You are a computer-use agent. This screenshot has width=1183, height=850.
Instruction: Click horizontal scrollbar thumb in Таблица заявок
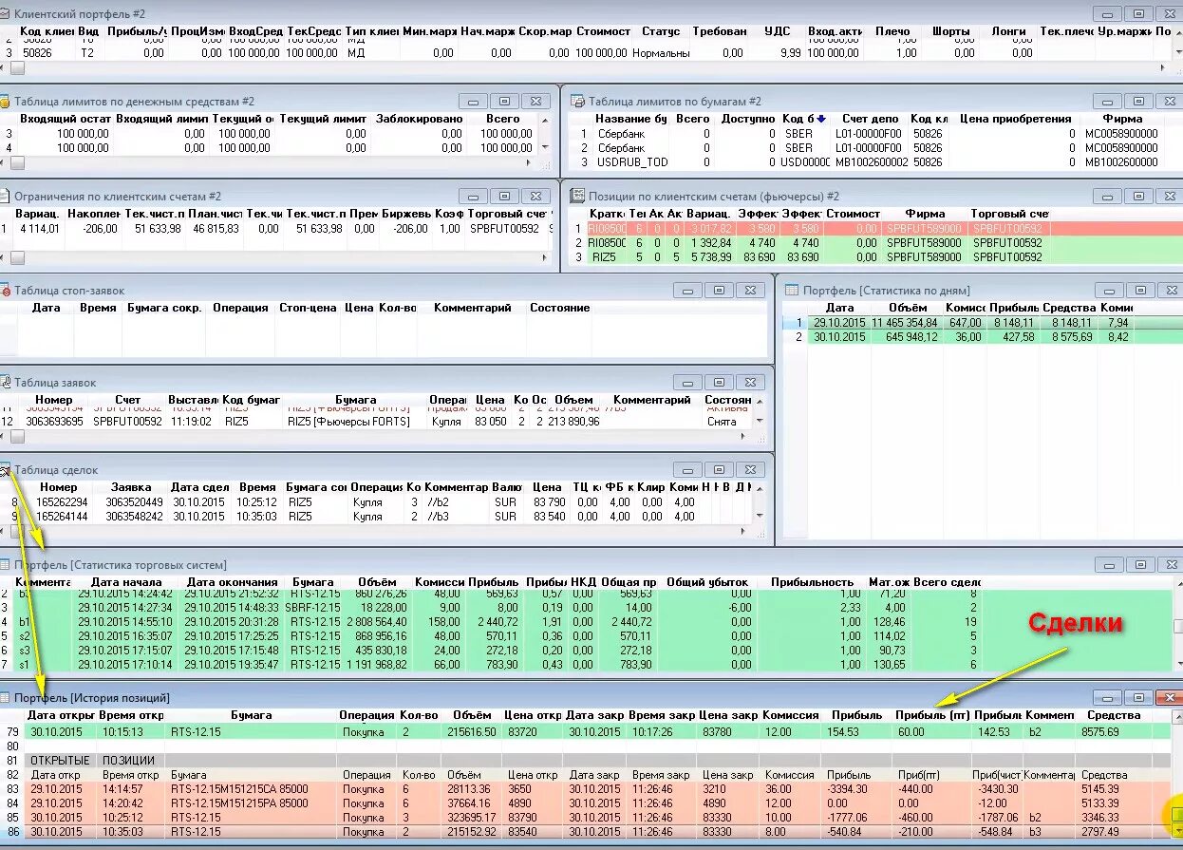(x=15, y=436)
